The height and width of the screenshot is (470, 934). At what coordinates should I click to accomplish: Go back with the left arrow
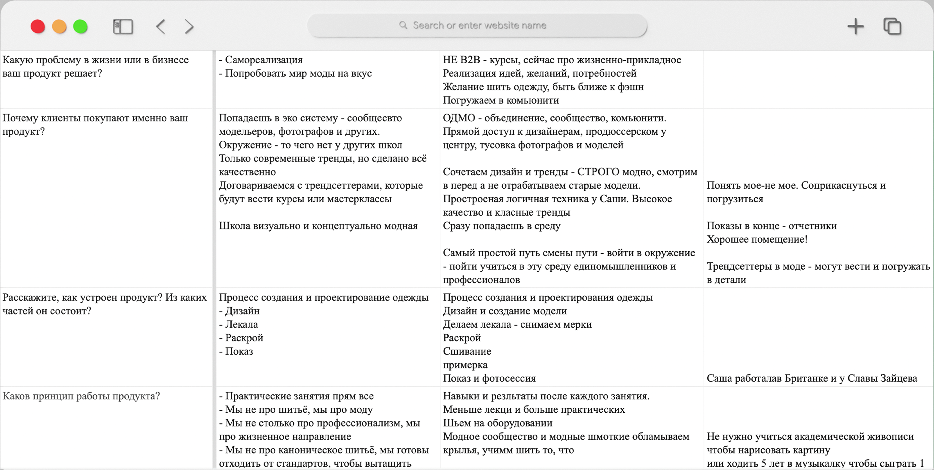click(161, 26)
